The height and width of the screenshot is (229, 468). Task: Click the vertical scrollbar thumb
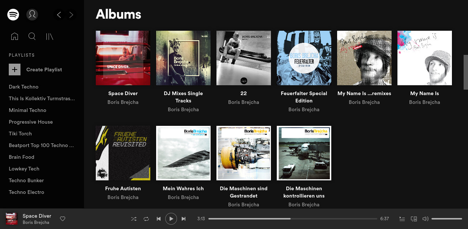point(466,72)
